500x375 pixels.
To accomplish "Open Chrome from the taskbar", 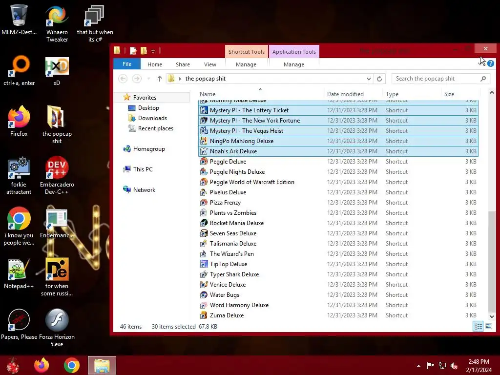I will pos(71,365).
